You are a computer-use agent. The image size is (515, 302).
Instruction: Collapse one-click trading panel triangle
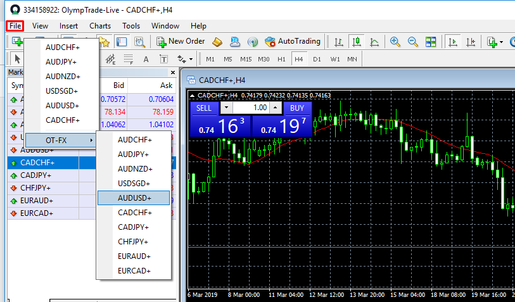coord(193,96)
